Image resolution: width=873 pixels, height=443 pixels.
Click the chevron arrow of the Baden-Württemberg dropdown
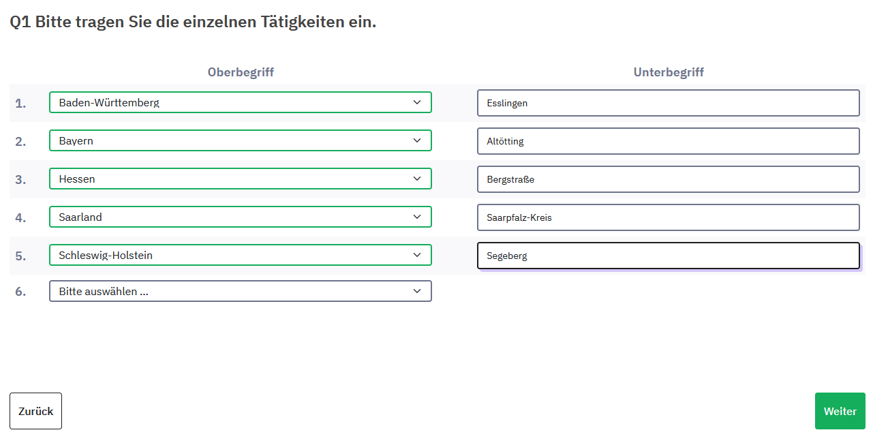pyautogui.click(x=417, y=102)
